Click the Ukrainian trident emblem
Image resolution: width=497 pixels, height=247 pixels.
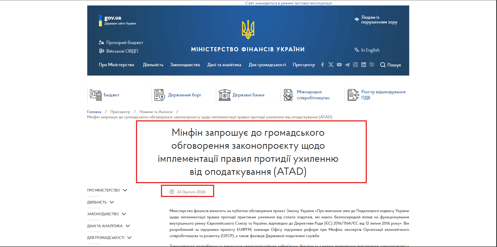click(x=248, y=29)
